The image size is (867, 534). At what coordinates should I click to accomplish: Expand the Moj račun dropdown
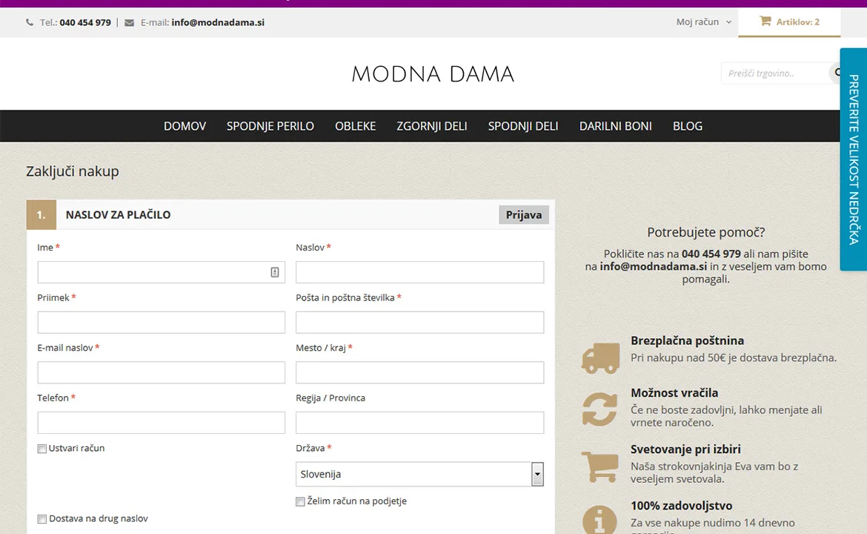[x=703, y=22]
